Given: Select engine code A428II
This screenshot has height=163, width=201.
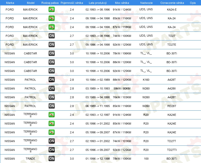Looking at the screenshot, I should click(171, 88).
